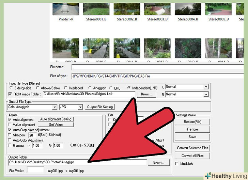Click the Restore settings button

[x=192, y=129]
